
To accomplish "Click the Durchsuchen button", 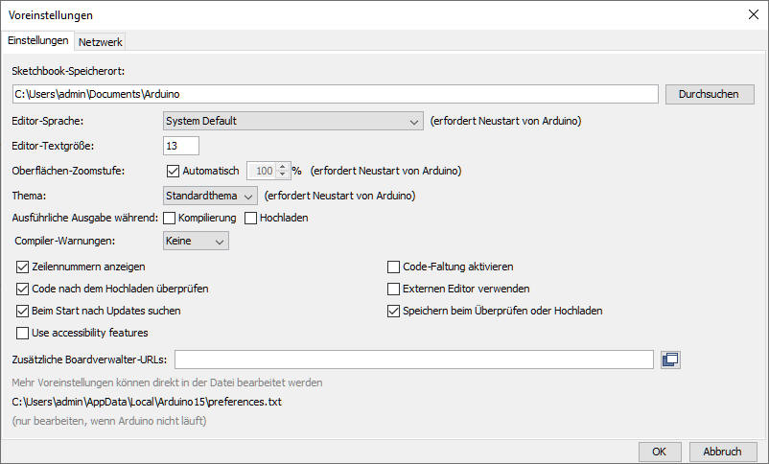I will tap(710, 94).
